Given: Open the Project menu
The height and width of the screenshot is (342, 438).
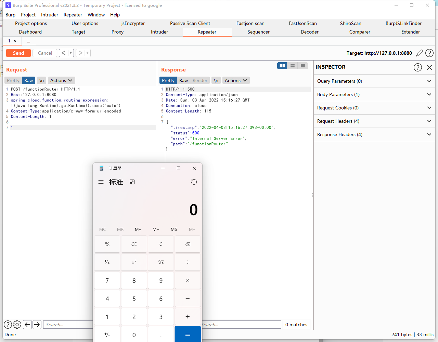Looking at the screenshot, I should tap(28, 15).
